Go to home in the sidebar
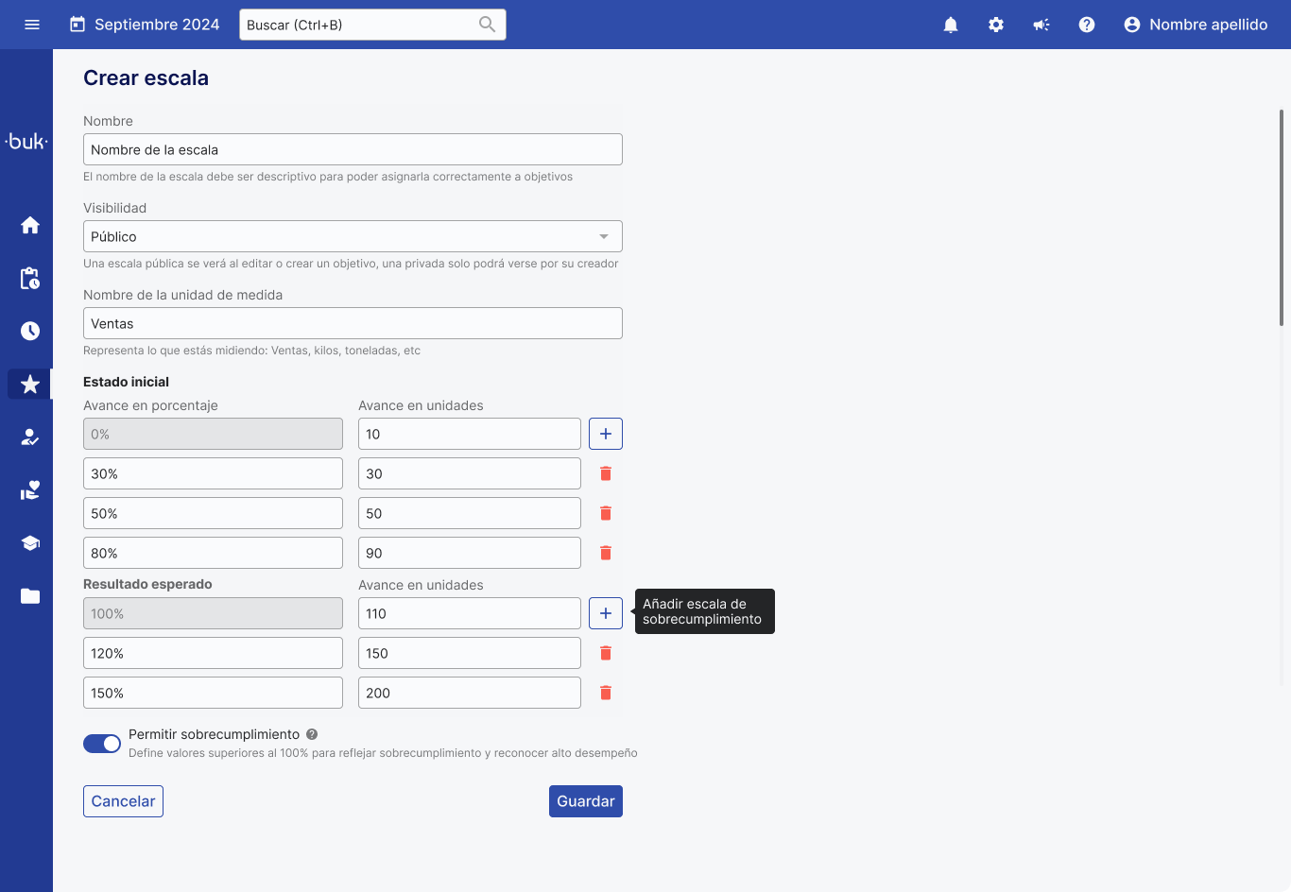Screen dimensions: 1291x892 (x=30, y=225)
